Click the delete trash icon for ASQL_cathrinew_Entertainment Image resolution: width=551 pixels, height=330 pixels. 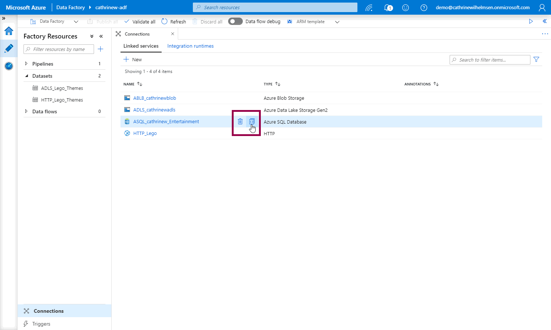click(x=240, y=121)
